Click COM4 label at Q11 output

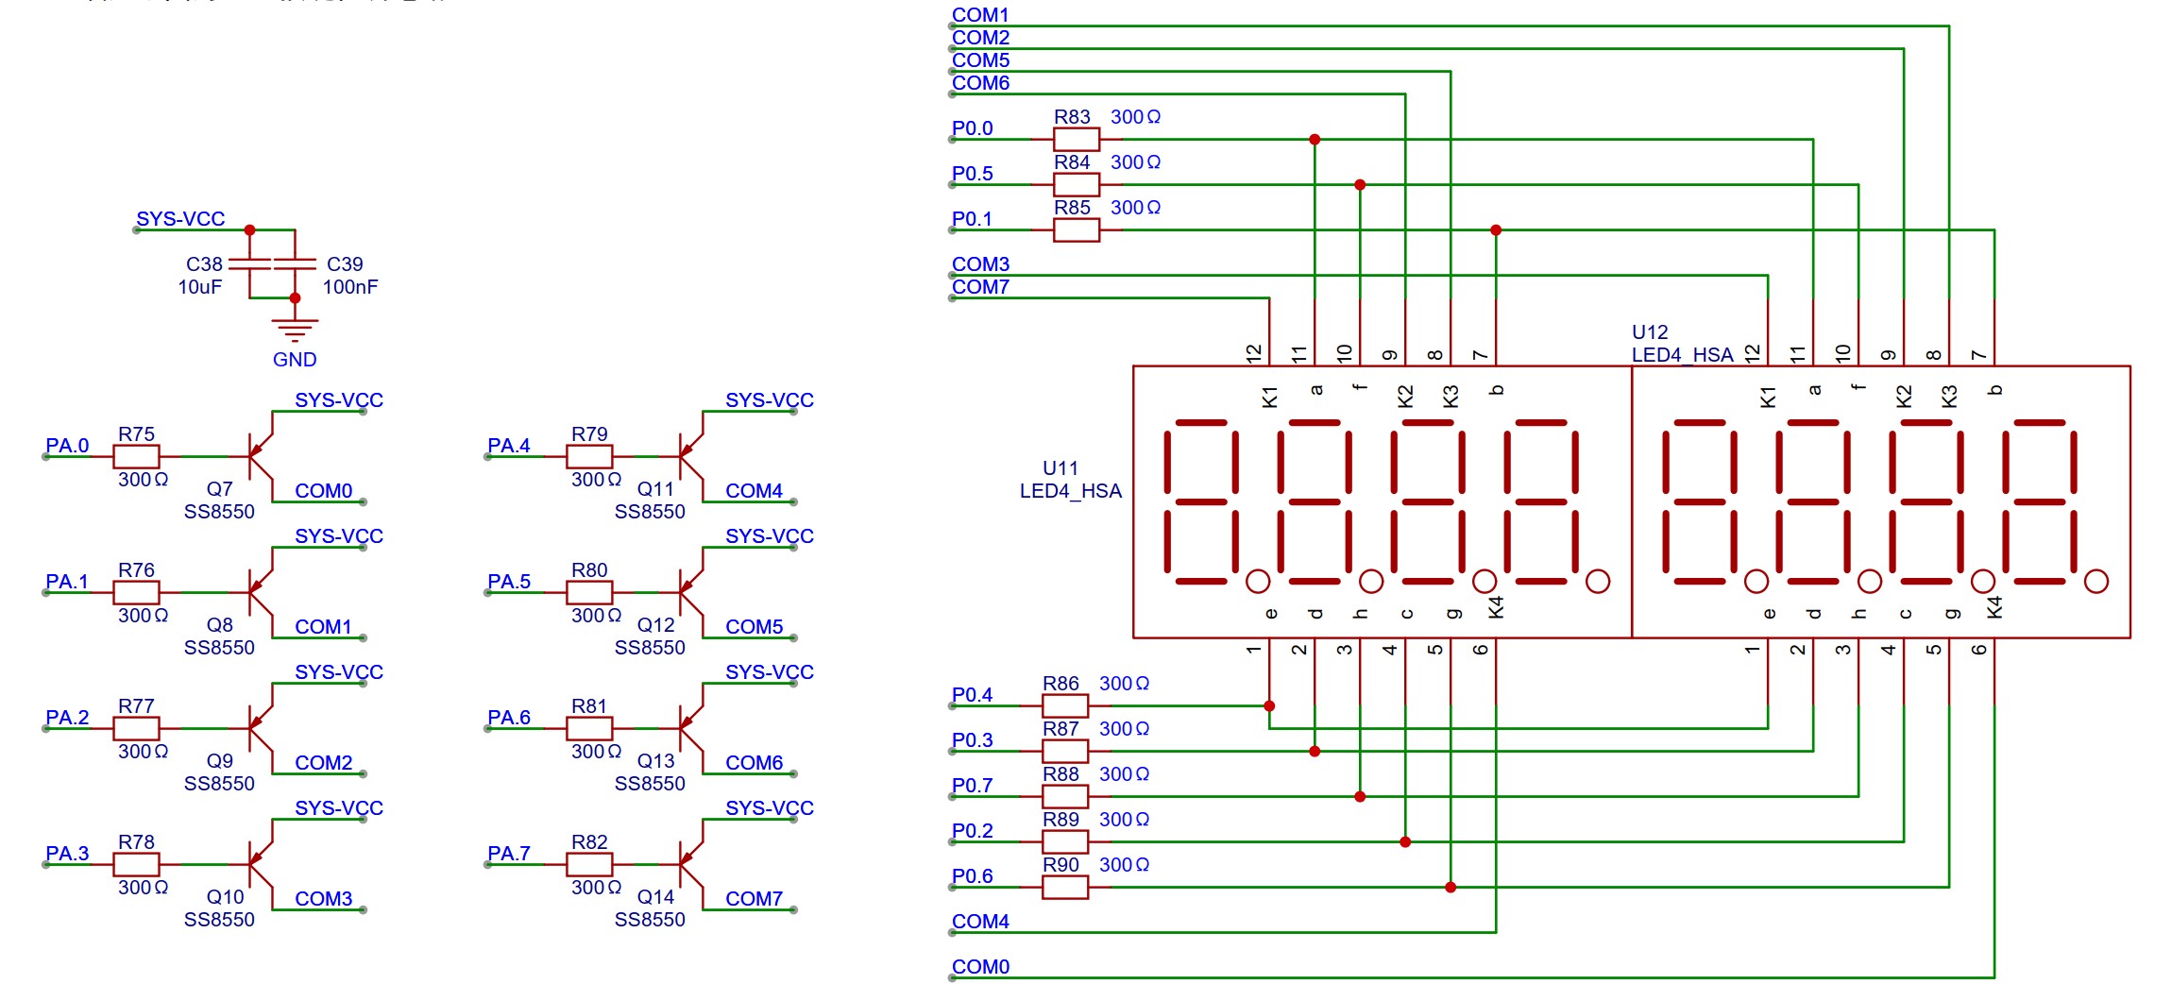[x=755, y=490]
